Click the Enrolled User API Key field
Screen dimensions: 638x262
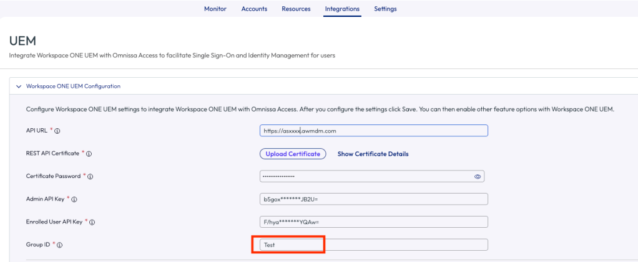[373, 222]
